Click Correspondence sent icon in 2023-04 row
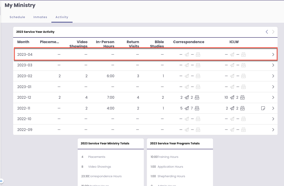This screenshot has width=284, height=186. click(x=187, y=55)
